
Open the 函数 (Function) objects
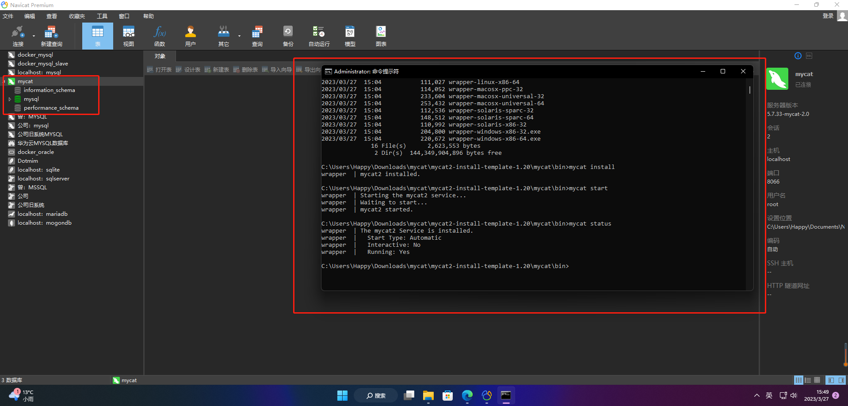click(160, 36)
